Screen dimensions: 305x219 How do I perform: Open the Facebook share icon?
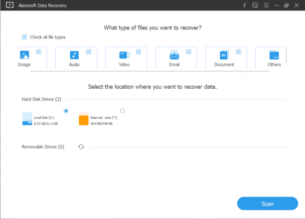(245, 5)
